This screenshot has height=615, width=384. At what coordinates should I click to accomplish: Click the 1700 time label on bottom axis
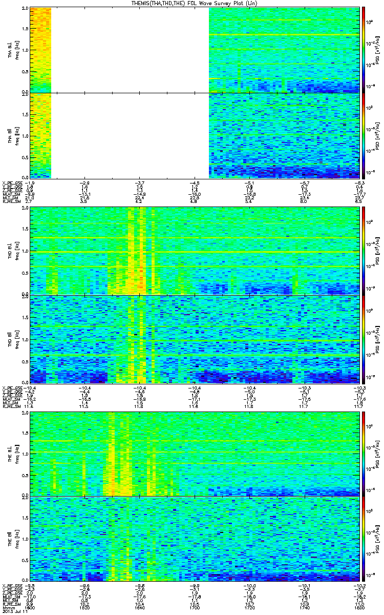pyautogui.click(x=195, y=608)
